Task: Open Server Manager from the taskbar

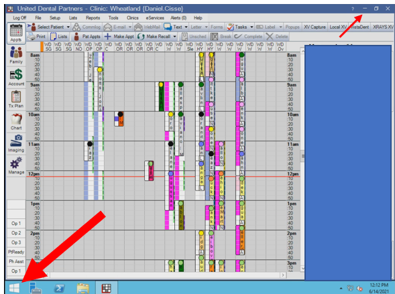Action: (x=36, y=288)
